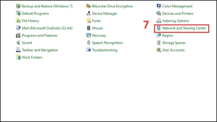The width and height of the screenshot is (217, 122).
Task: Open the Fonts link
Action: click(x=96, y=21)
